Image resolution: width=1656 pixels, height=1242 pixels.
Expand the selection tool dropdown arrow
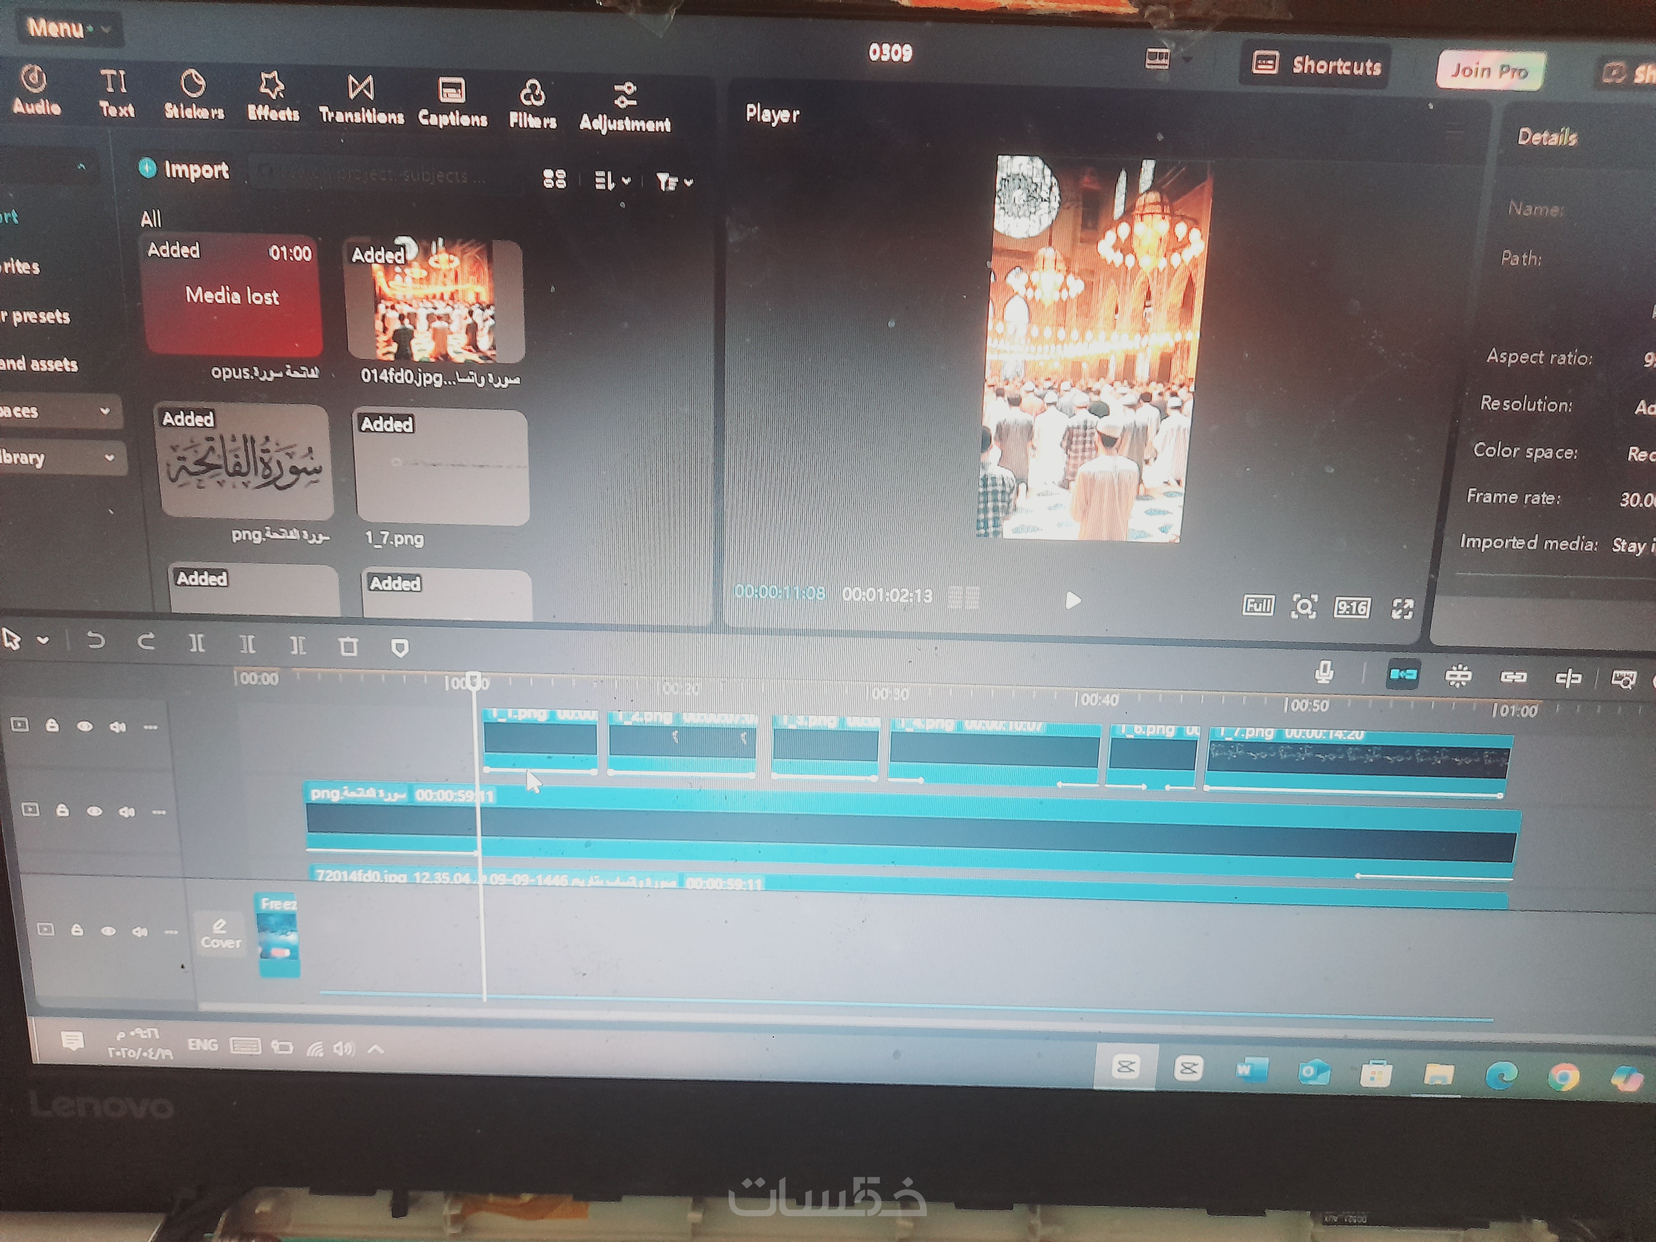pos(43,640)
